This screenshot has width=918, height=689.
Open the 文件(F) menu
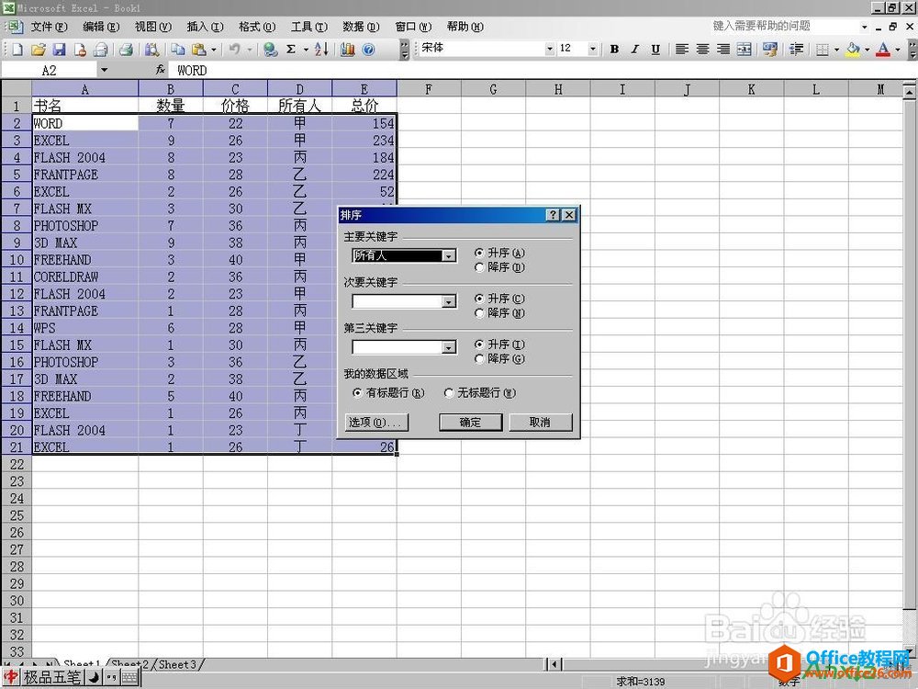49,27
